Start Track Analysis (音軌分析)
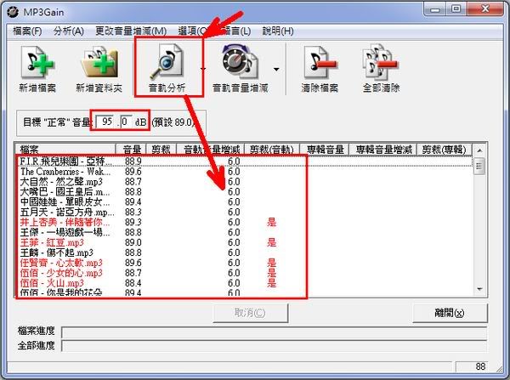The image size is (510, 380). [167, 70]
